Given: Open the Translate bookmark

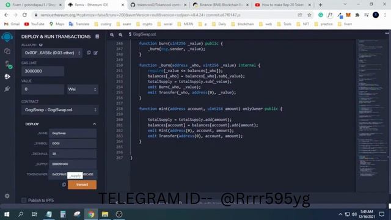Looking at the screenshot, I should click(79, 24).
